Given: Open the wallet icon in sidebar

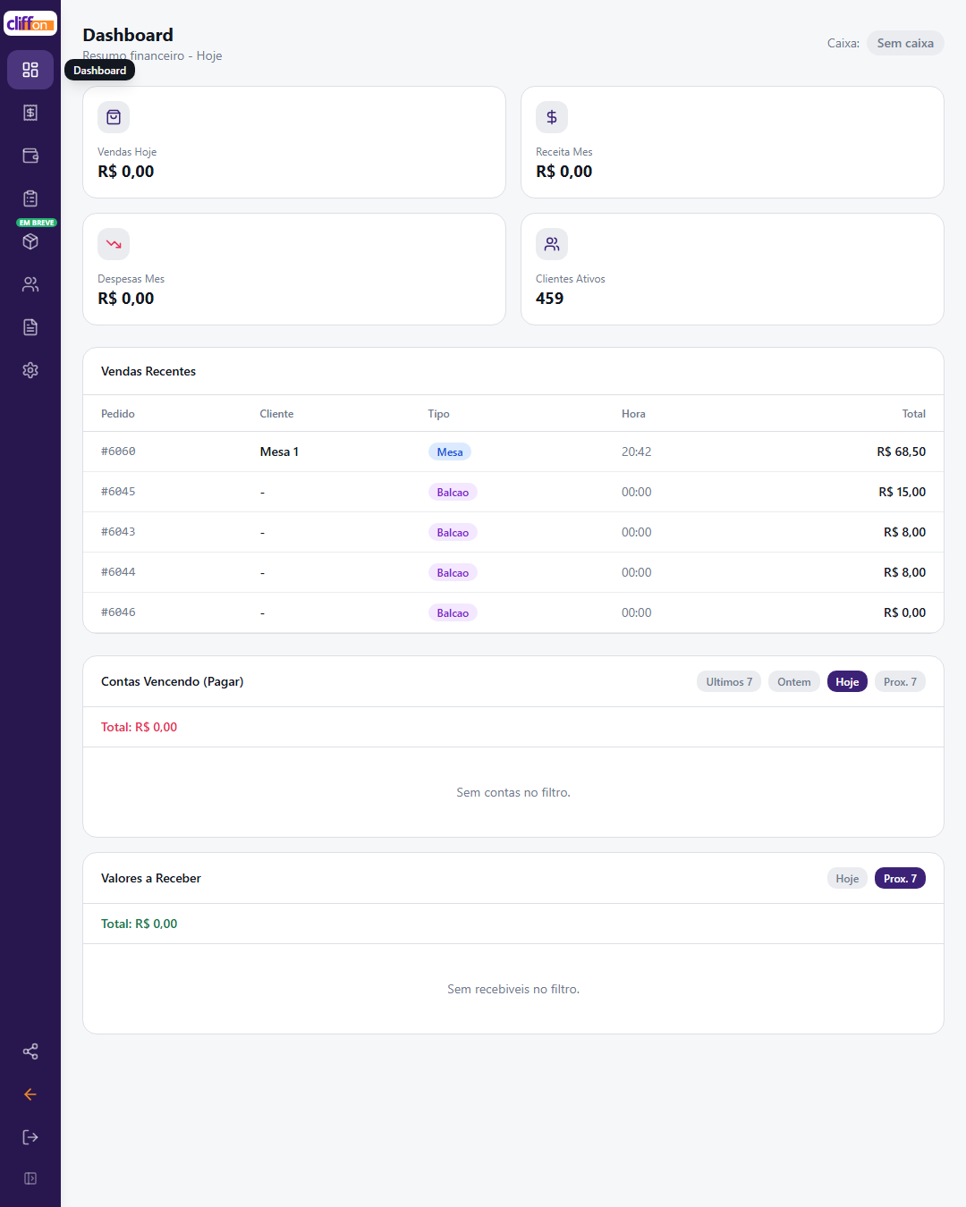Looking at the screenshot, I should pyautogui.click(x=30, y=156).
